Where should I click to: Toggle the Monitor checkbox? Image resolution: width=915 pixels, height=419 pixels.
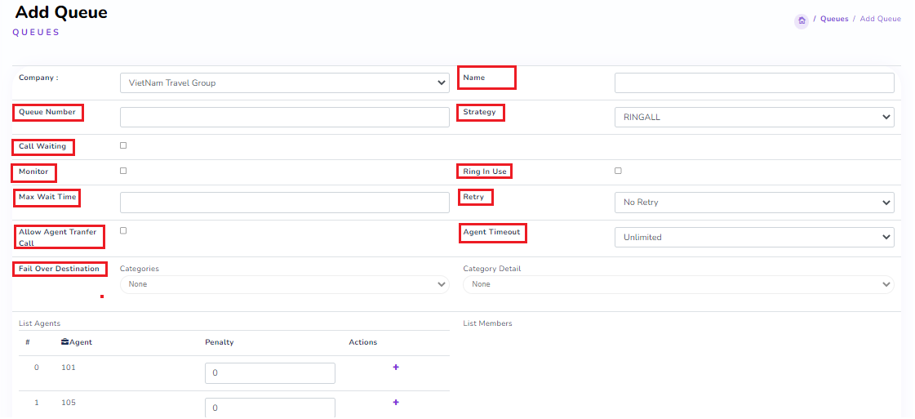tap(123, 171)
